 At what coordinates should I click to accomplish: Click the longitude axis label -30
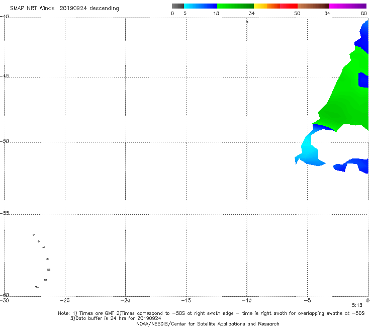[x=5, y=301]
